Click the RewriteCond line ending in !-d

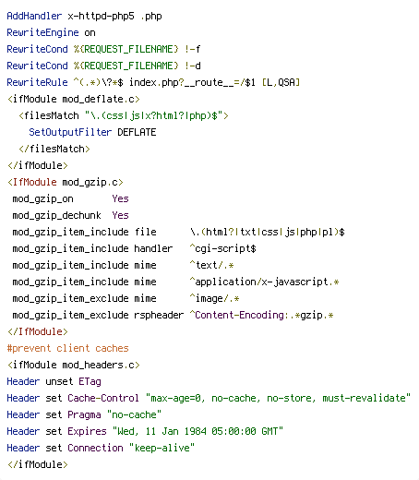point(103,66)
